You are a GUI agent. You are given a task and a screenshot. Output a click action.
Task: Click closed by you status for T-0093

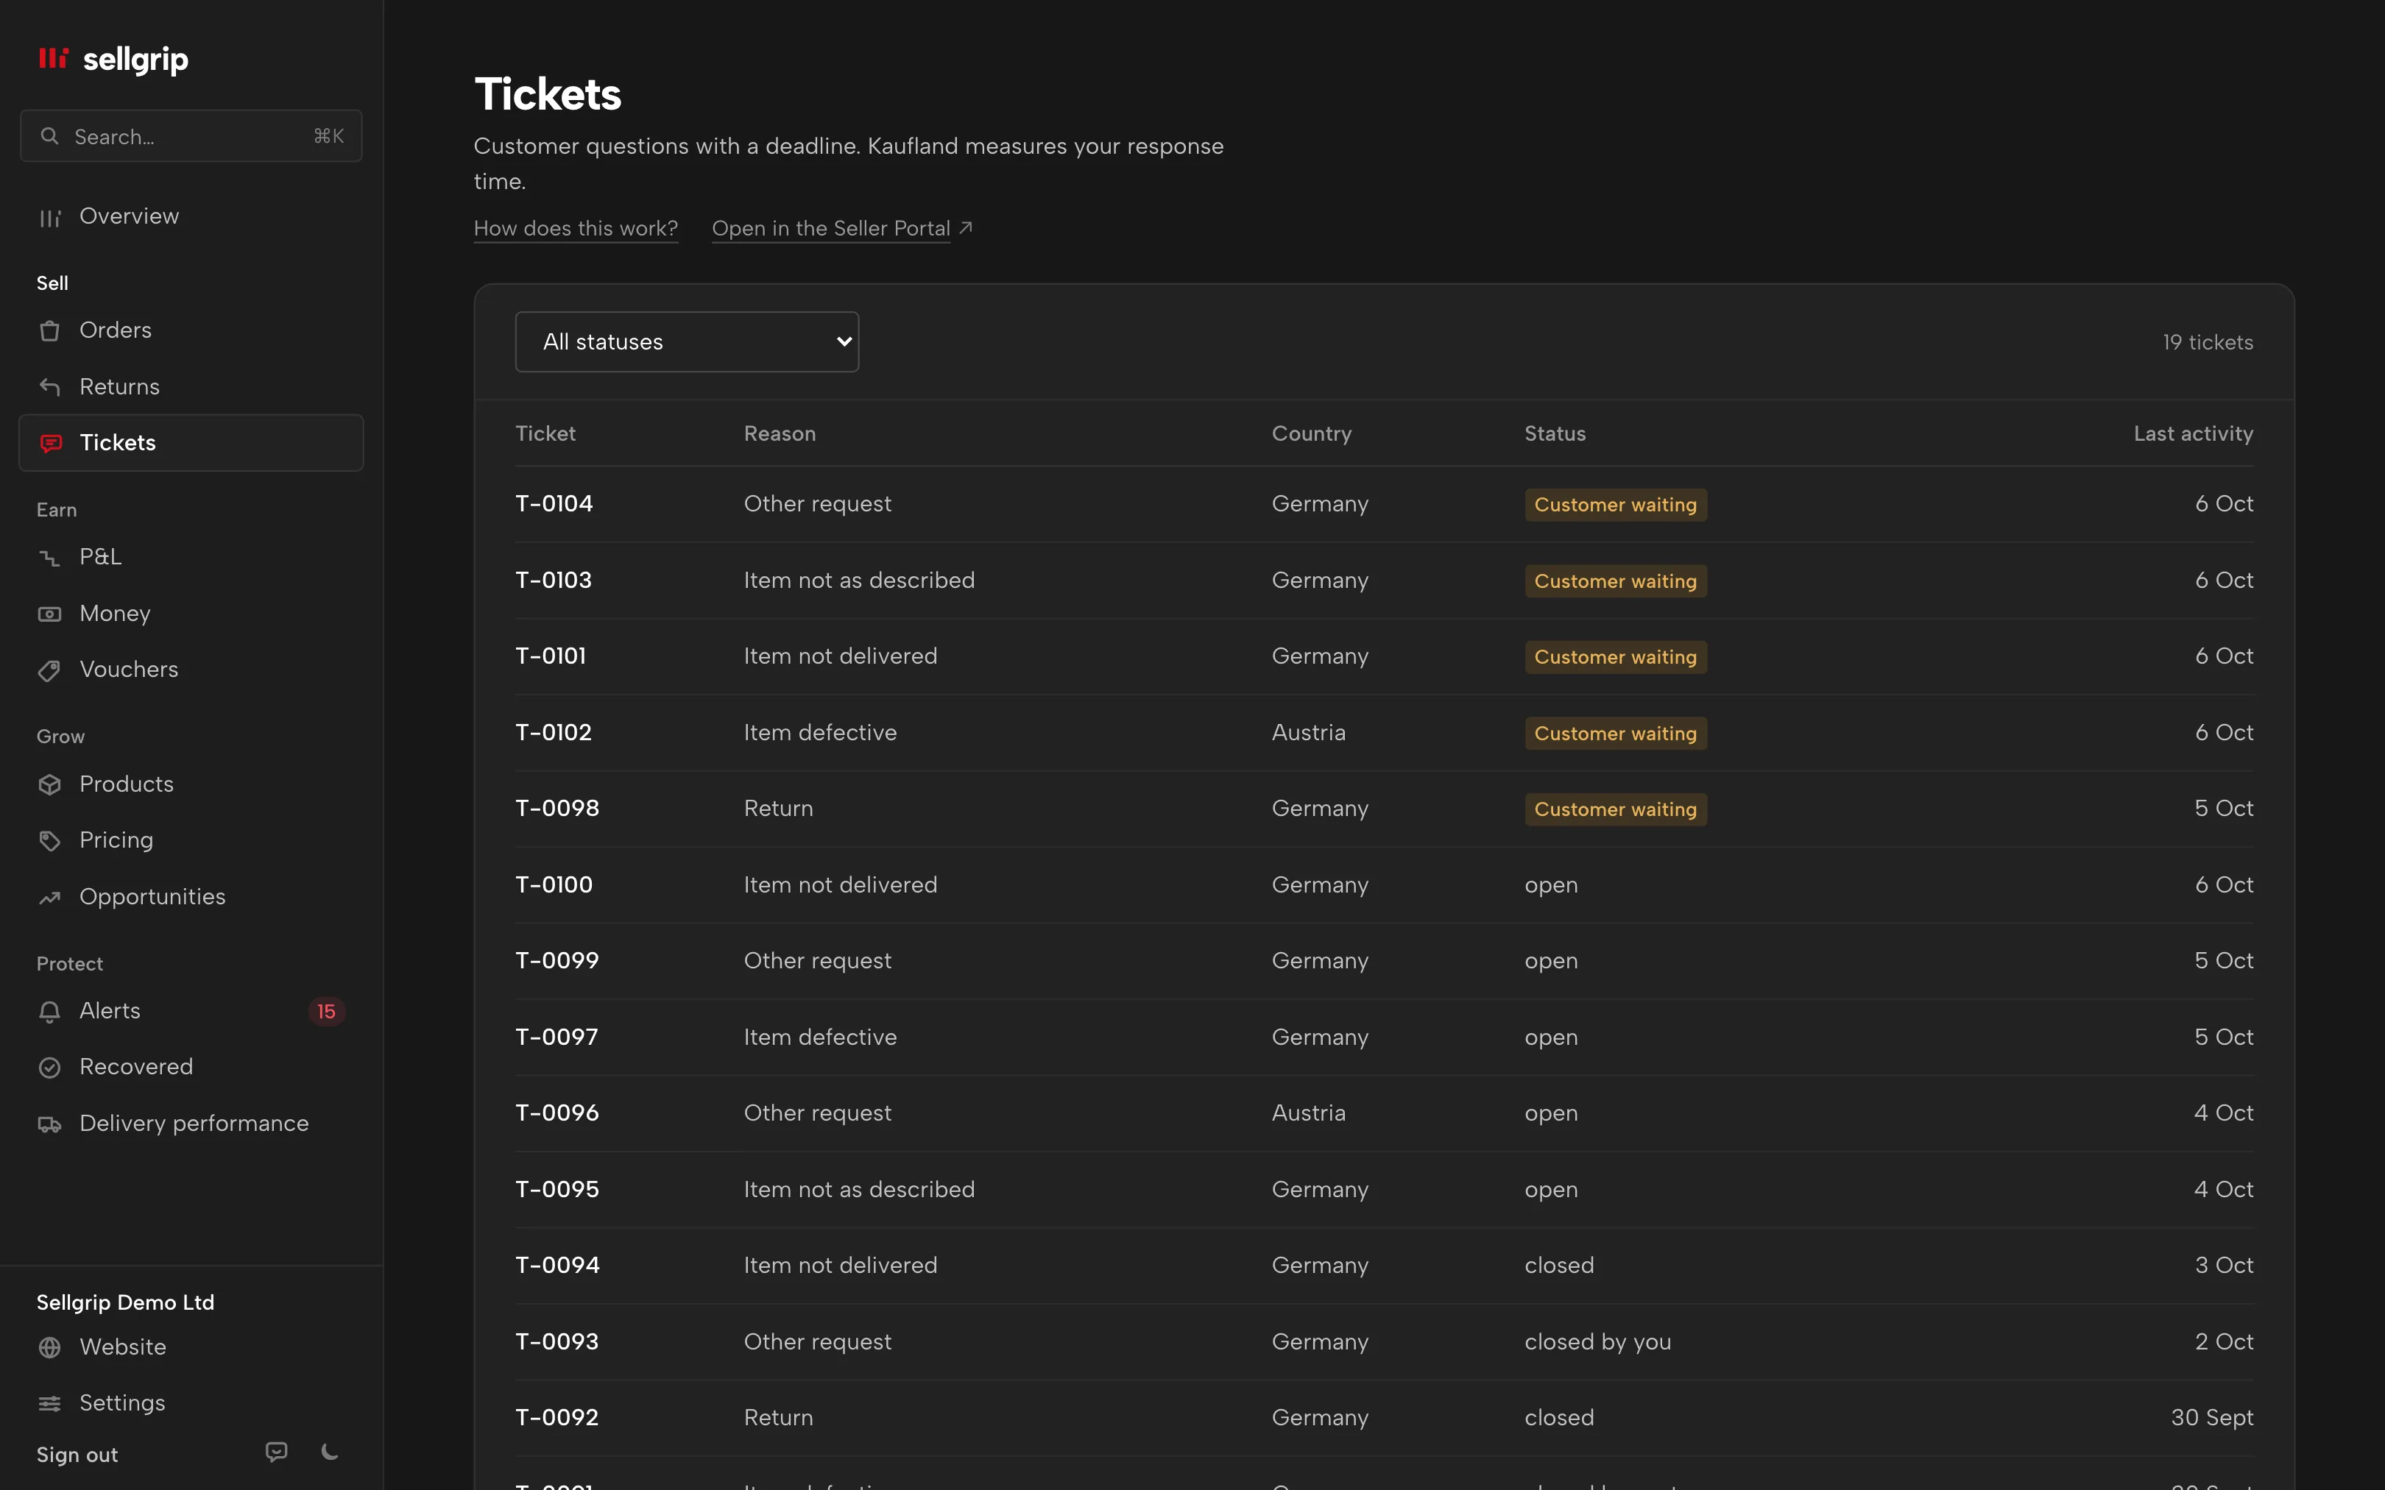click(1597, 1342)
